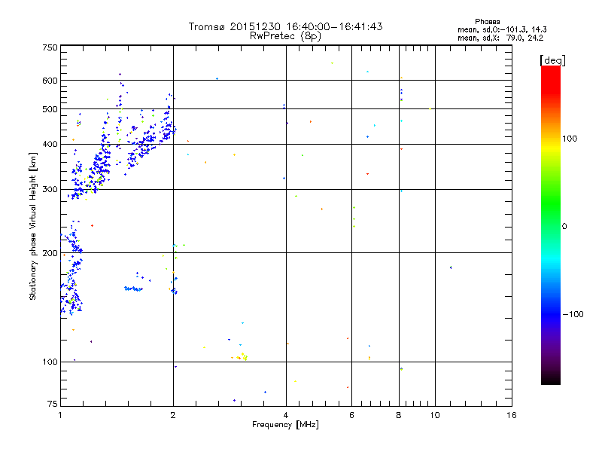The image size is (602, 452).
Task: Click the 'mean, sd,O:-101.3, 14.3' statistic
Action: [502, 29]
